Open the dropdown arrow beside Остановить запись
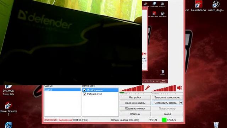 pyautogui.click(x=181, y=103)
